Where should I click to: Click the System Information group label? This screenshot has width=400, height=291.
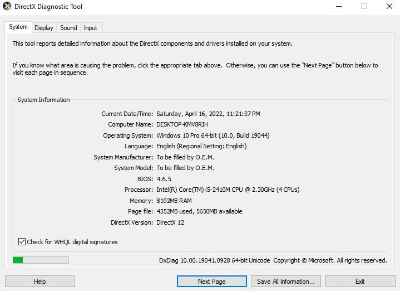[43, 100]
